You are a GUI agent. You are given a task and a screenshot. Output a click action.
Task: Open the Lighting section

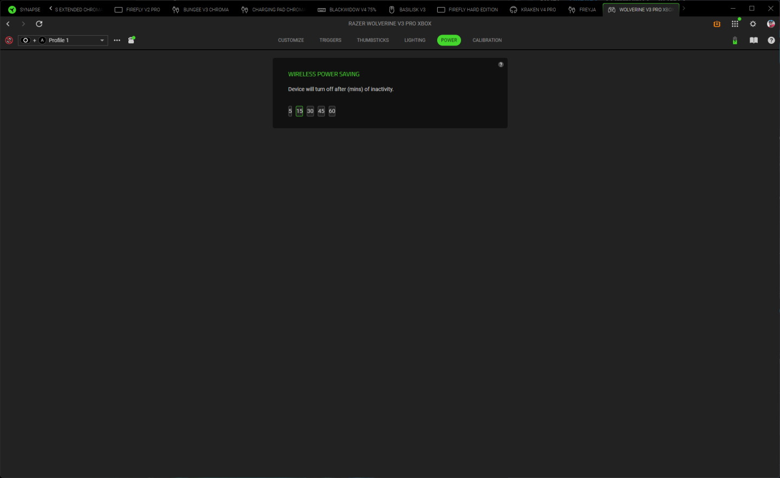[x=415, y=40]
